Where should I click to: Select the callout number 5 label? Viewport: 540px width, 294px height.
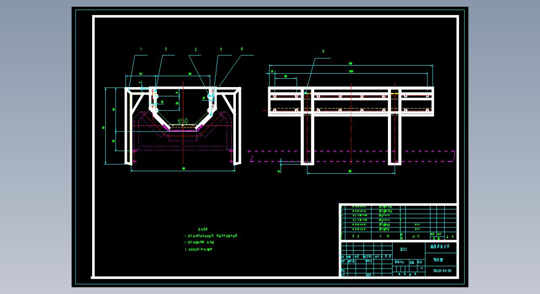[242, 49]
